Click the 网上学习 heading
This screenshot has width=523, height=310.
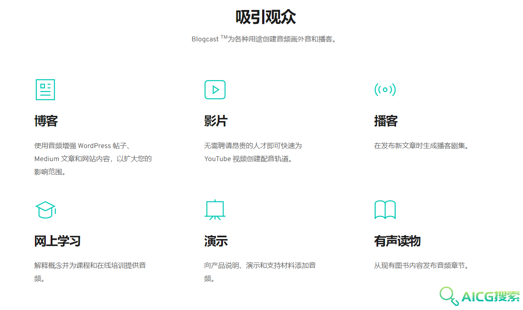pos(58,241)
